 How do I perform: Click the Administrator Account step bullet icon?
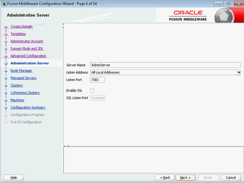pyautogui.click(x=6, y=42)
